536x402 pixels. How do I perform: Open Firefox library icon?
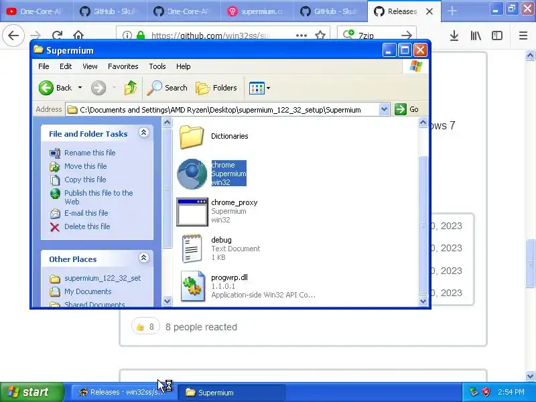point(476,36)
